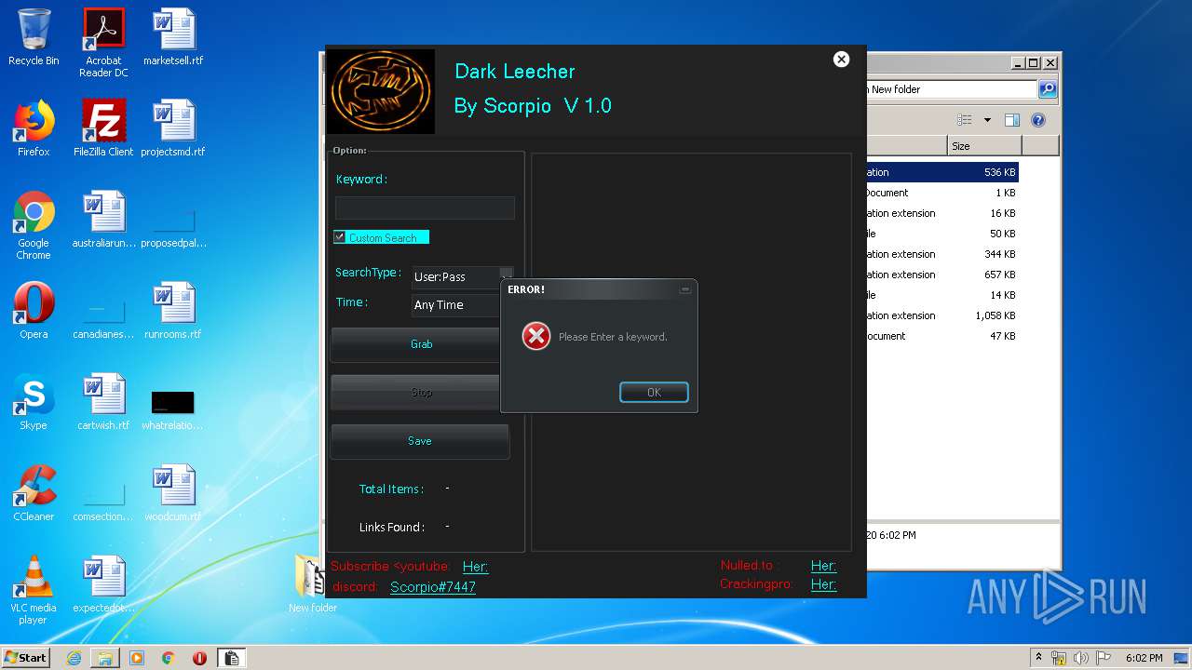Select the 657 KB extension row
The image size is (1192, 670).
942,275
